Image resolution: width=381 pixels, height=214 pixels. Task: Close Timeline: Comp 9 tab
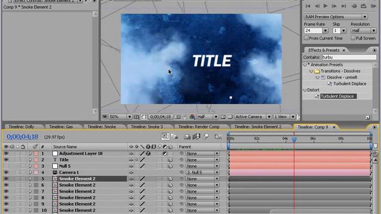(x=334, y=127)
